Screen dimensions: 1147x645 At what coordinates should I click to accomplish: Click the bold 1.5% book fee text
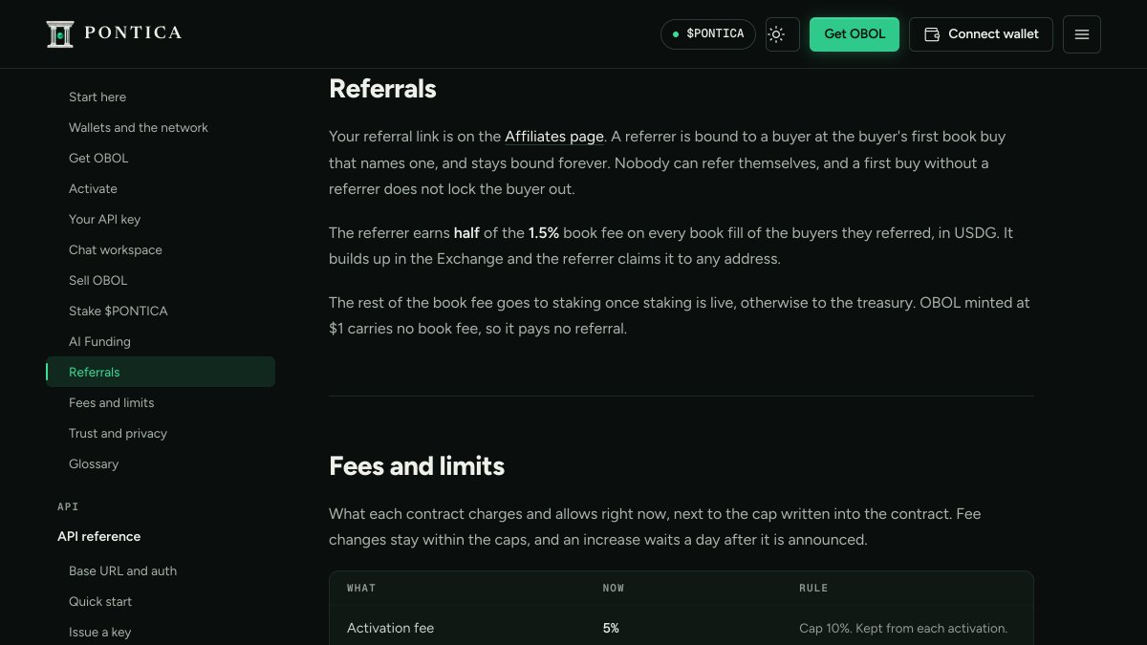544,232
